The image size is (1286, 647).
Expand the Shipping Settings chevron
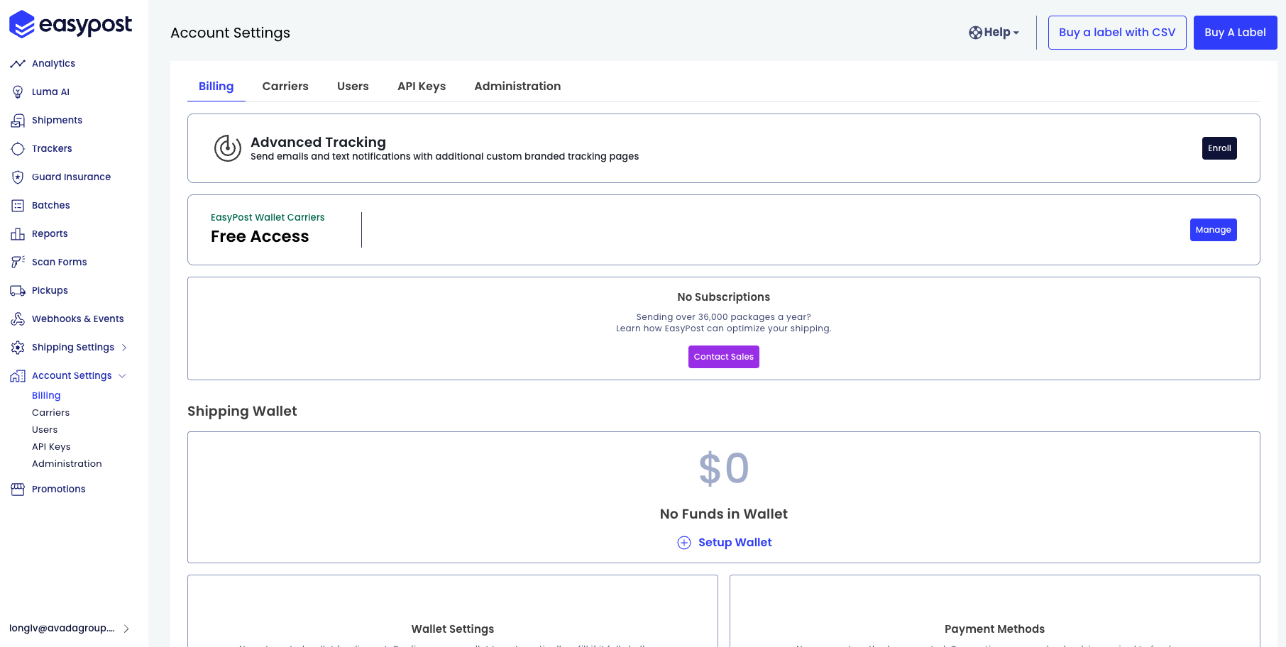coord(124,348)
